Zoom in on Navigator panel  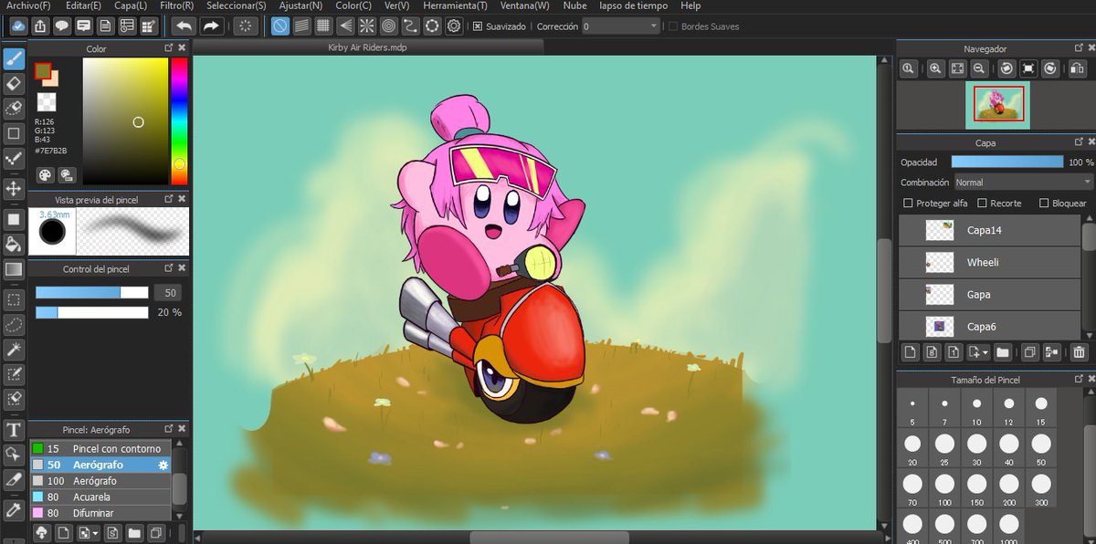pos(935,68)
